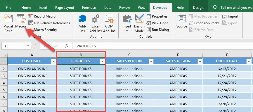Click View Code
Viewport: 253px width, 112px height.
click(157, 23)
